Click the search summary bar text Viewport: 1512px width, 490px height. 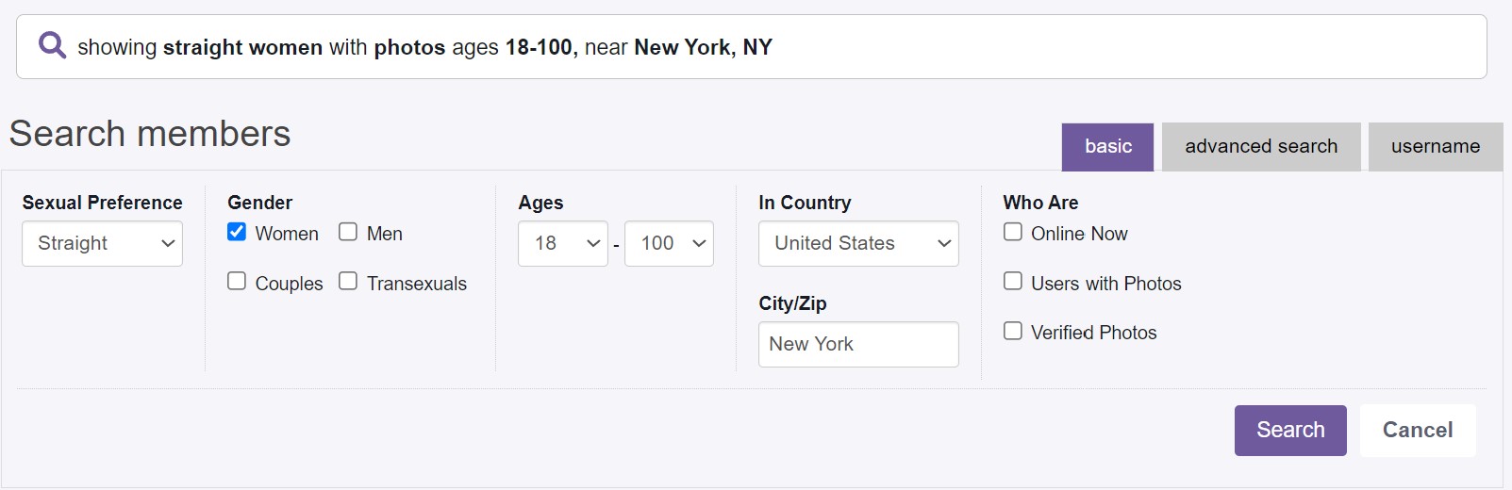[x=424, y=47]
